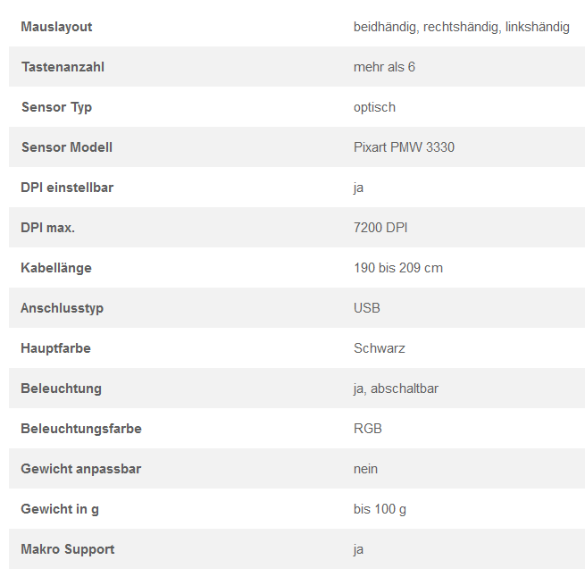The height and width of the screenshot is (585, 585).
Task: Click the Pixart PMW 3330 value
Action: pyautogui.click(x=404, y=147)
